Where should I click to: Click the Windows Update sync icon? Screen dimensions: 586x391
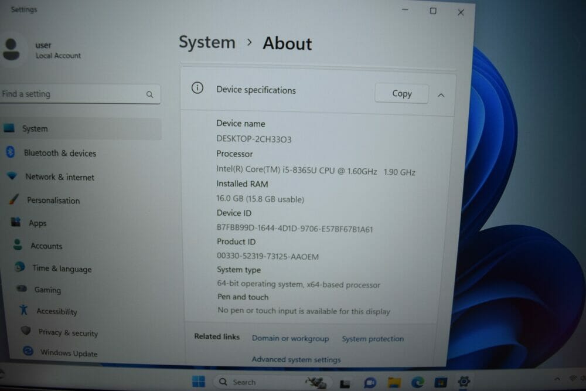tap(28, 351)
